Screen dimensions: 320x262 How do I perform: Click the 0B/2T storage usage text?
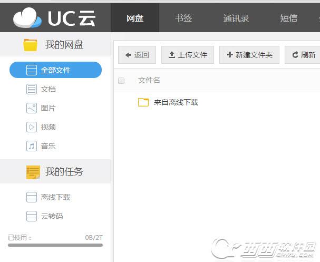[x=94, y=238]
